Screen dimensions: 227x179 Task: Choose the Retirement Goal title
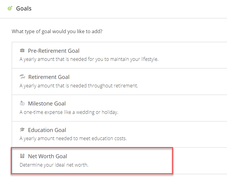[x=49, y=77]
